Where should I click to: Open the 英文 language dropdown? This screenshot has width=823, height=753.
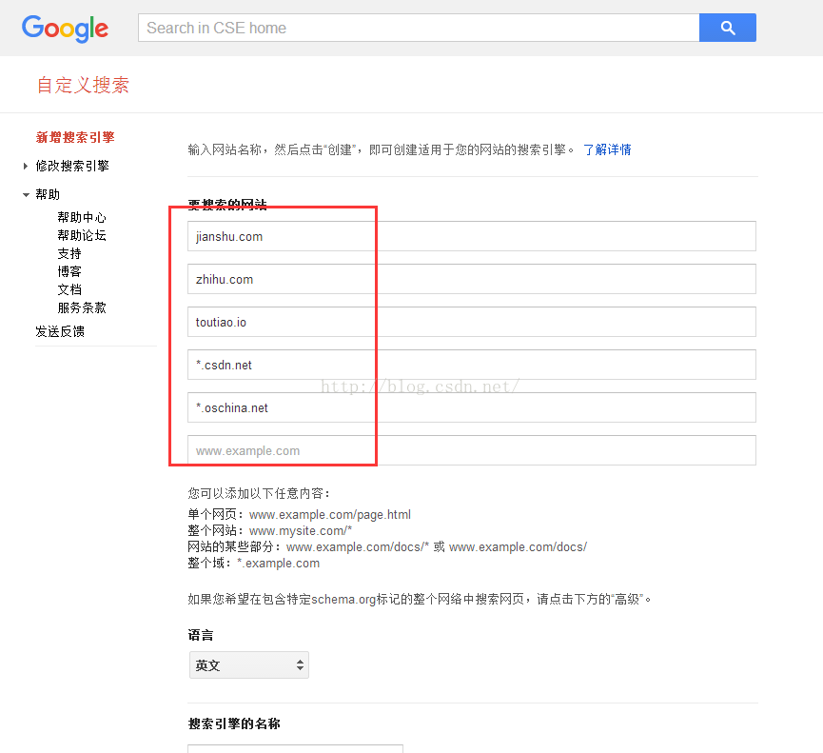pyautogui.click(x=248, y=665)
